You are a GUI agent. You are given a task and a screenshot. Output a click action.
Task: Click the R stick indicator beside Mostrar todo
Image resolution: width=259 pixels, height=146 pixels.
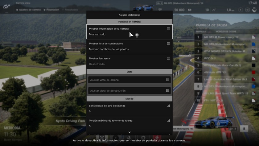point(137,35)
